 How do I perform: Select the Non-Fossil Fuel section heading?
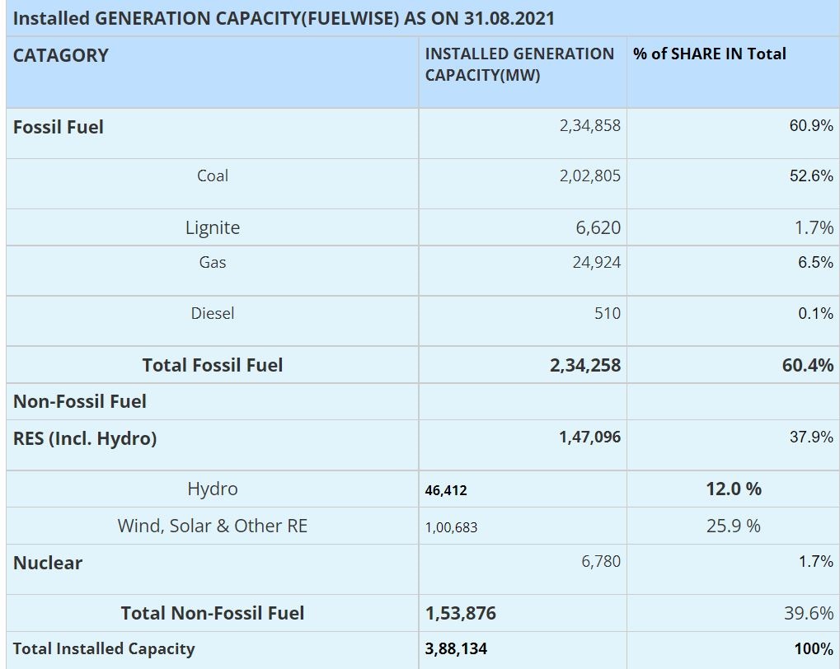click(80, 401)
